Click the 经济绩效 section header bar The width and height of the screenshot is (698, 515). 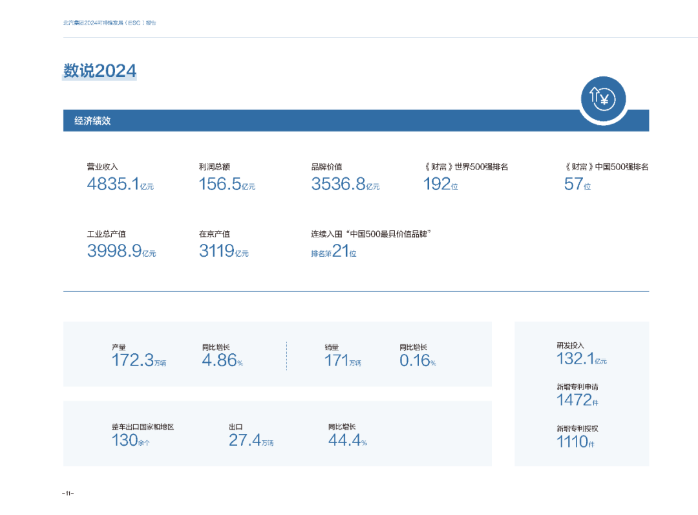355,121
